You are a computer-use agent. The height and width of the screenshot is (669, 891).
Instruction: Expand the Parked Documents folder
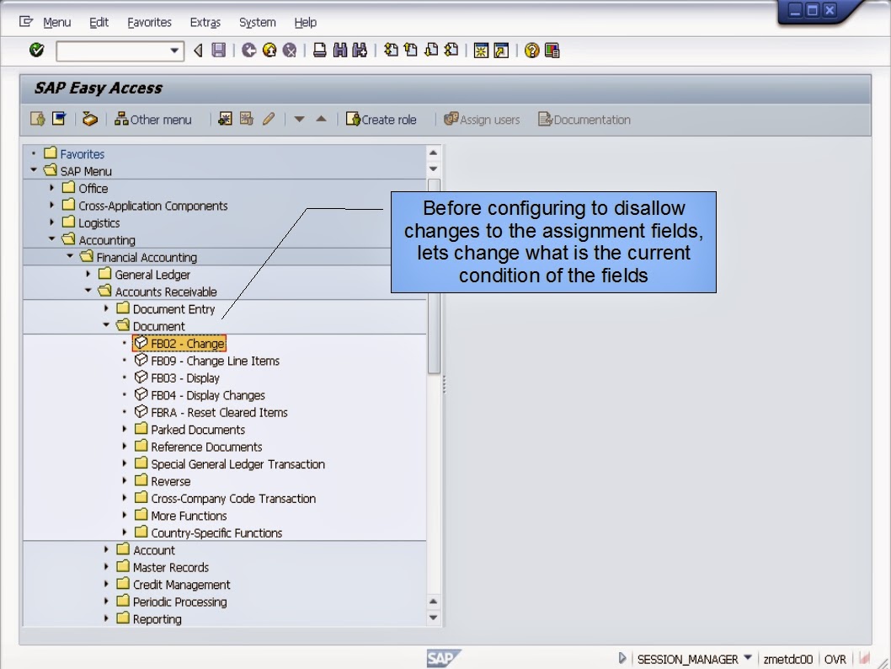tap(125, 429)
